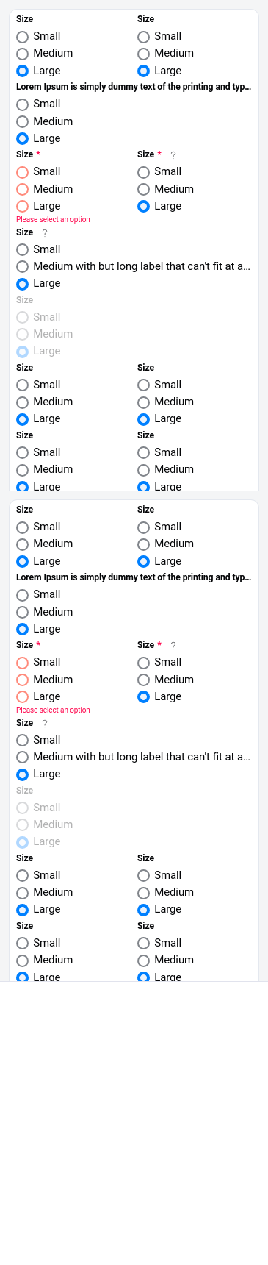Click truncated Lorem Ipsum label in lower card
This screenshot has height=1265, width=268.
pyautogui.click(x=134, y=577)
